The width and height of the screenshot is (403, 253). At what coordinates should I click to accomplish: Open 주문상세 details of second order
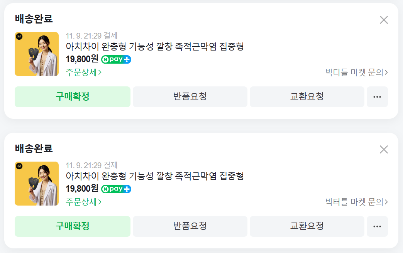tap(83, 202)
